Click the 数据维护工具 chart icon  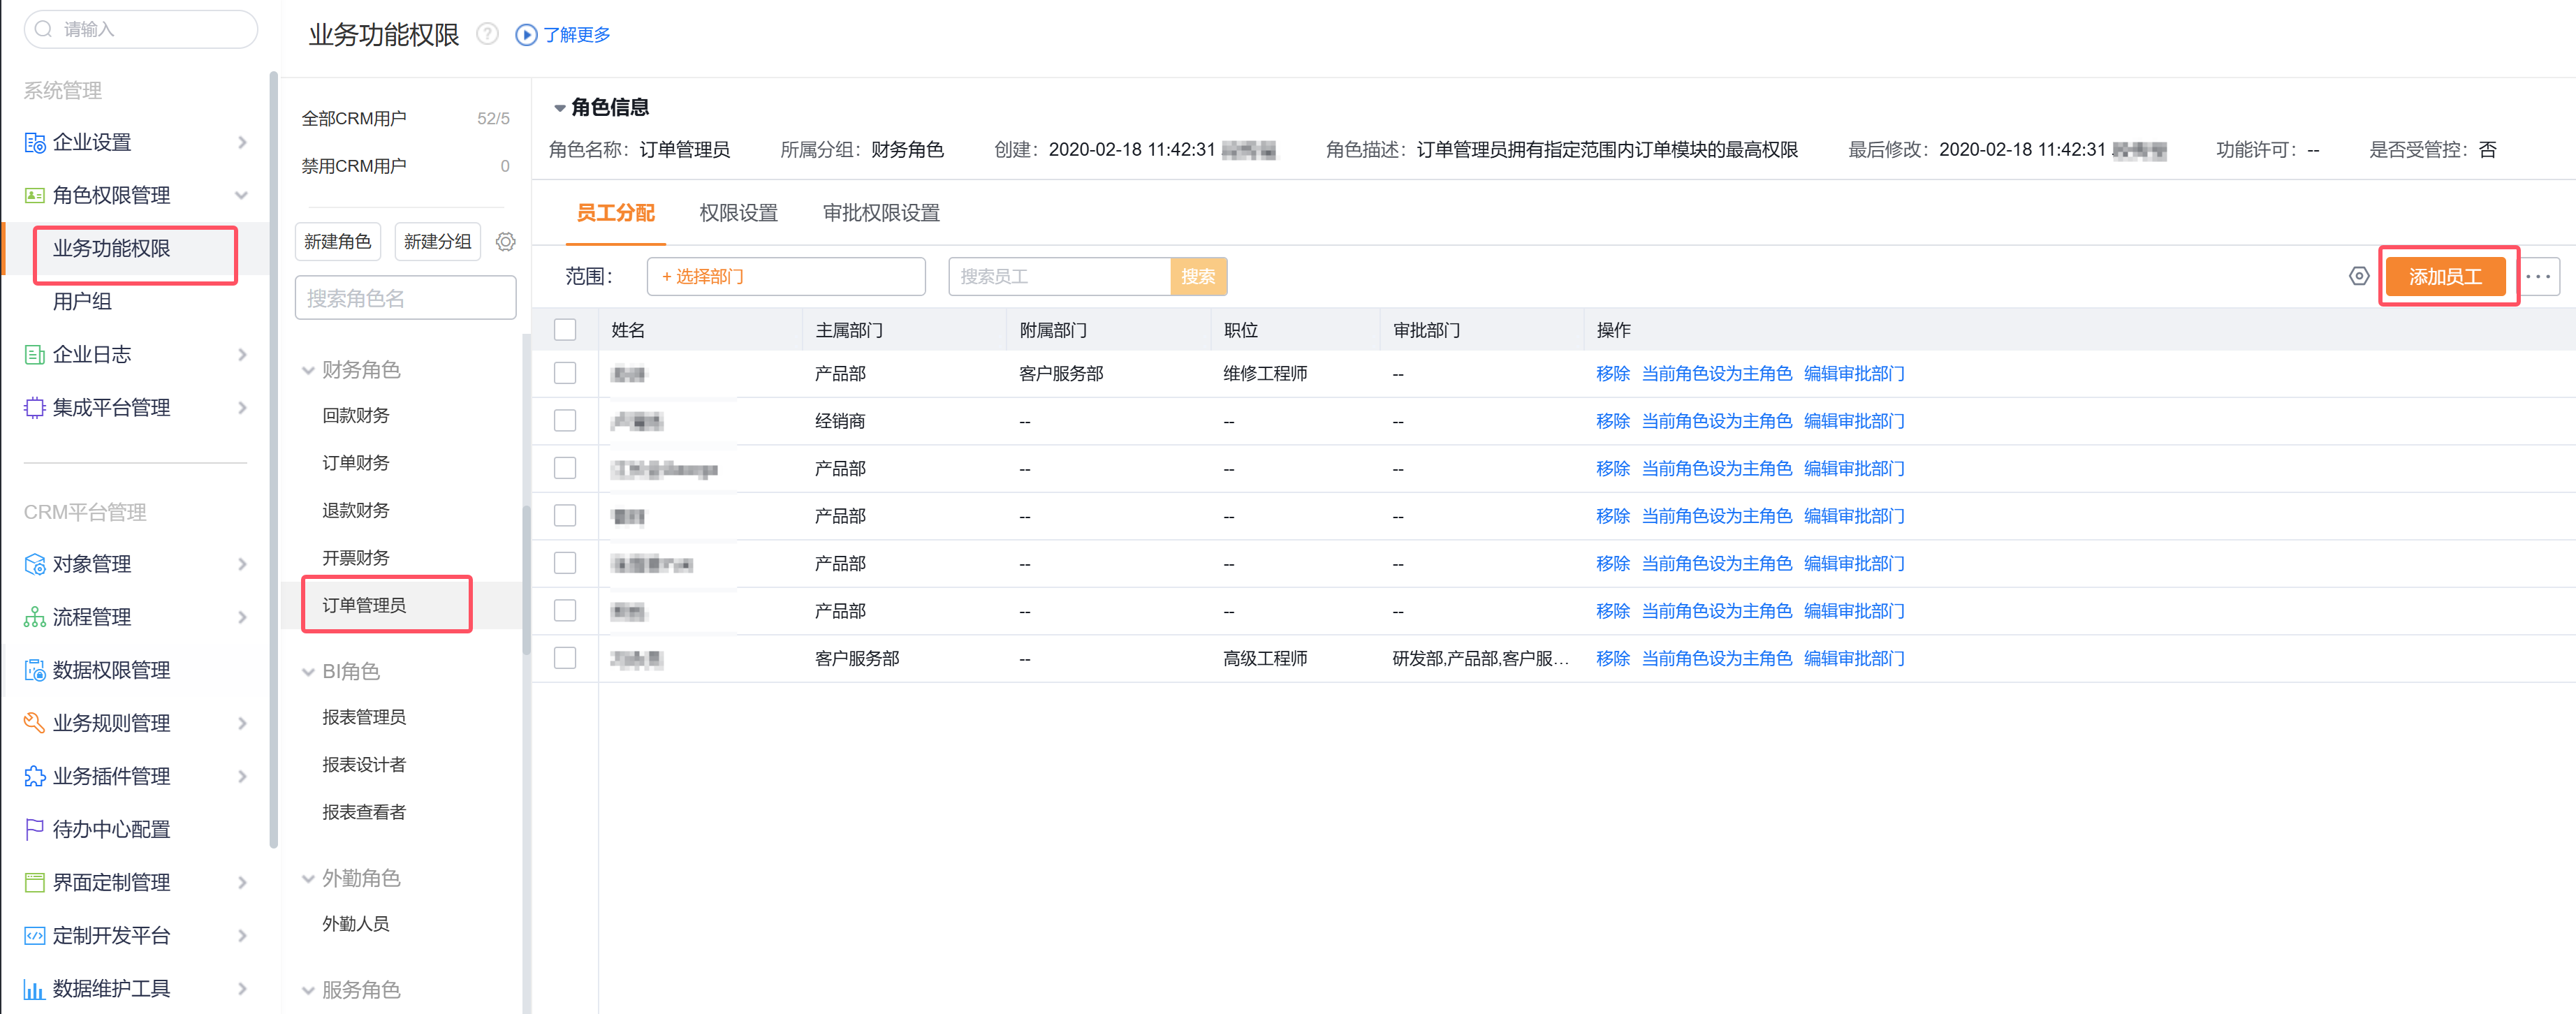(35, 989)
